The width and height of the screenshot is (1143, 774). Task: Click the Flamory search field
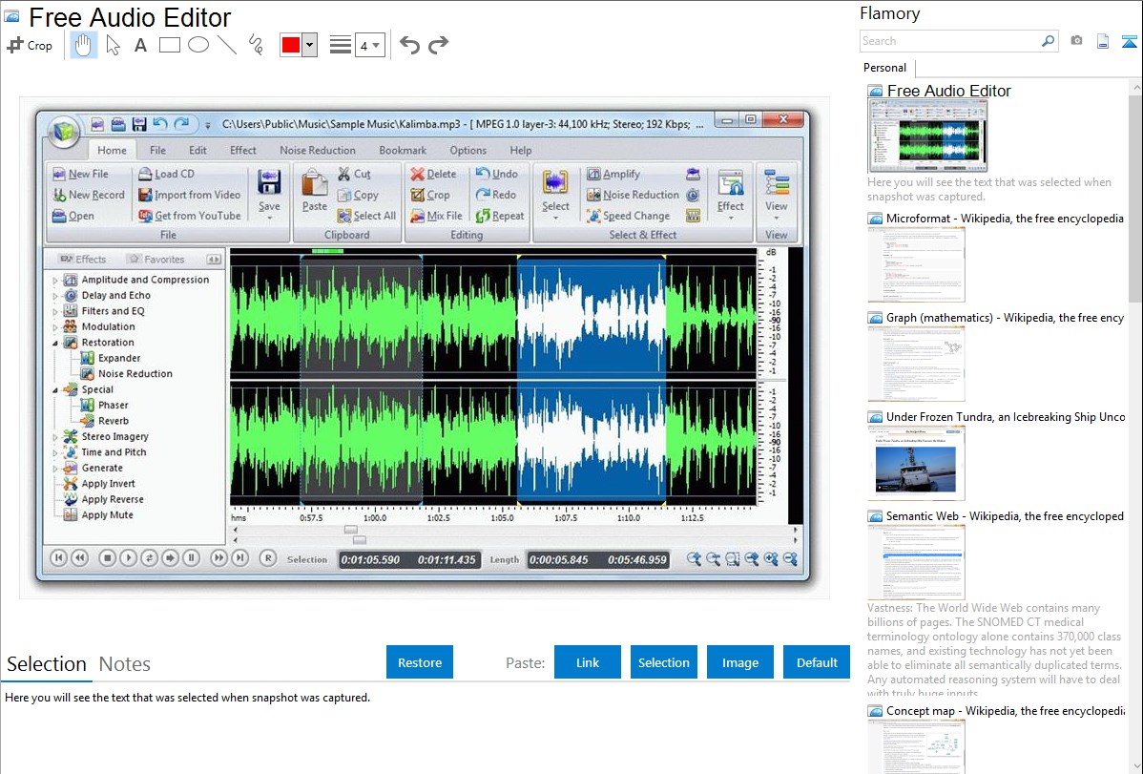(949, 41)
